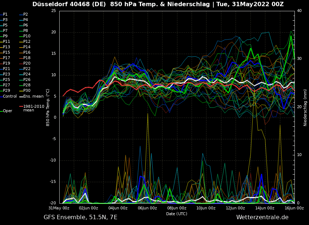The height and width of the screenshot is (225, 309).
Task: Click the 31May 00z date tick
Action: coord(59,208)
